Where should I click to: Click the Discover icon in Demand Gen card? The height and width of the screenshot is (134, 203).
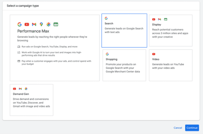pos(26,89)
